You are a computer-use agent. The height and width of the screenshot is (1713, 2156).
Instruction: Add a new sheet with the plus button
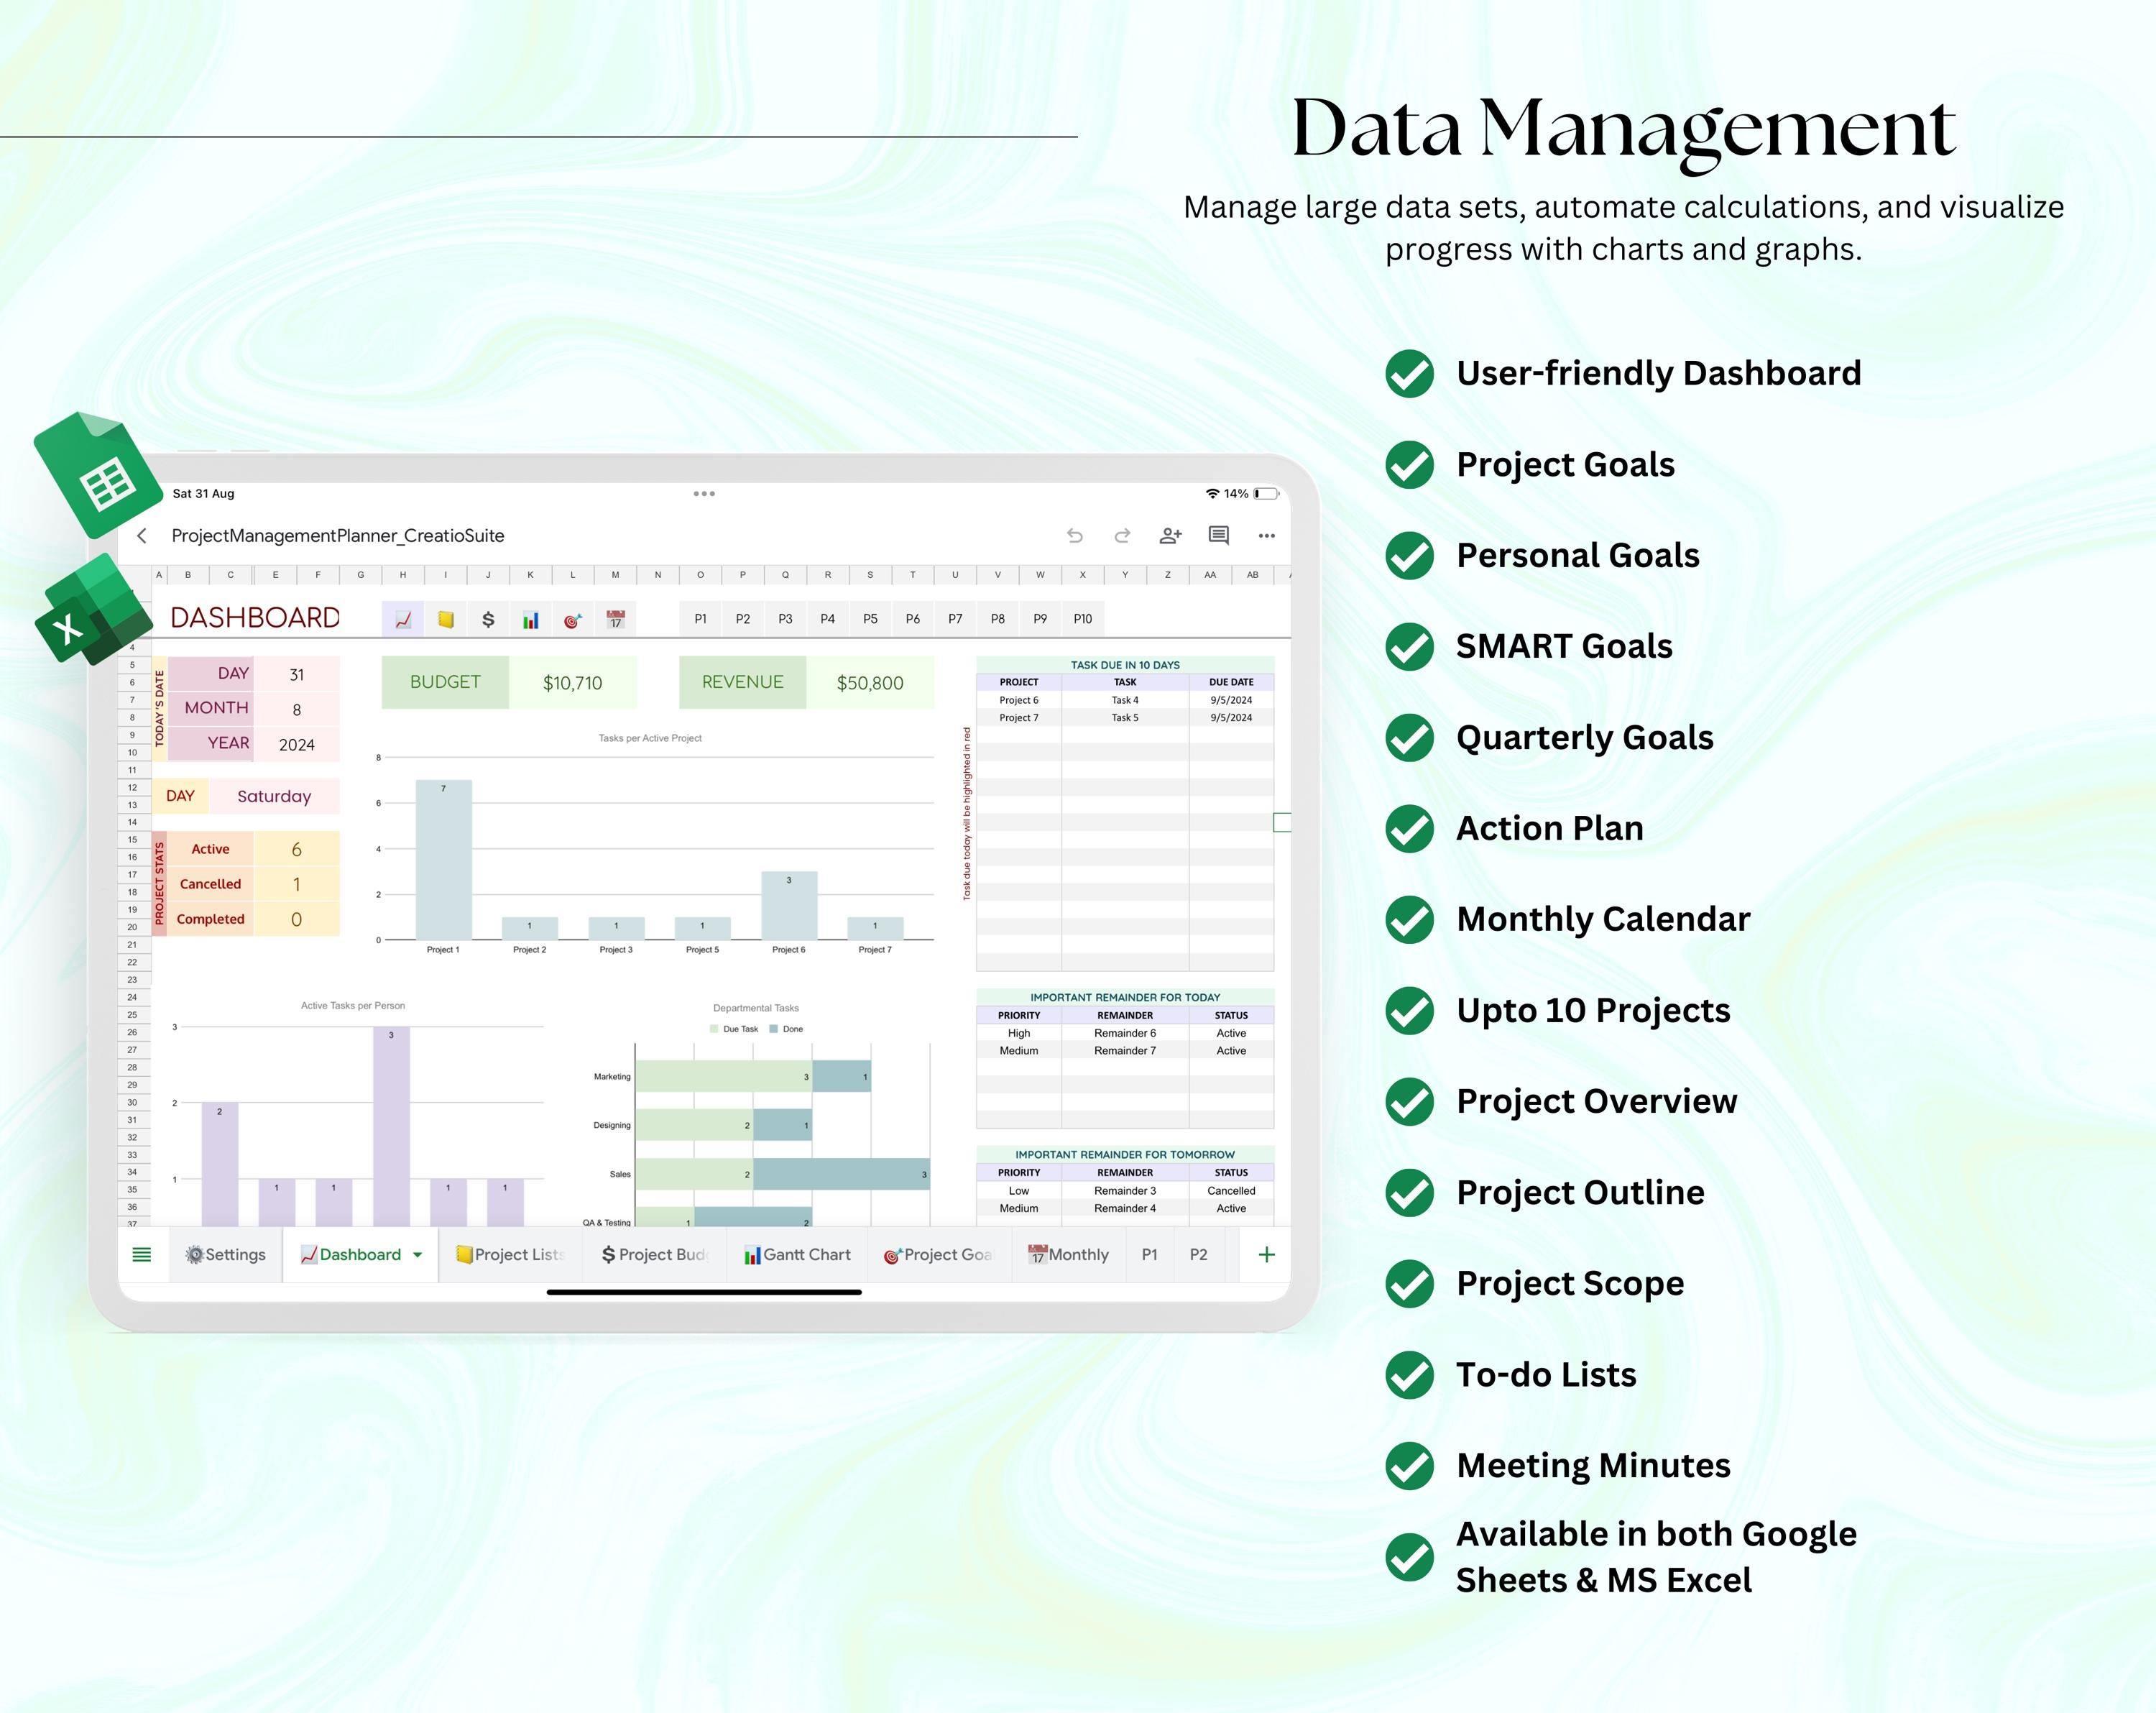pos(1266,1254)
